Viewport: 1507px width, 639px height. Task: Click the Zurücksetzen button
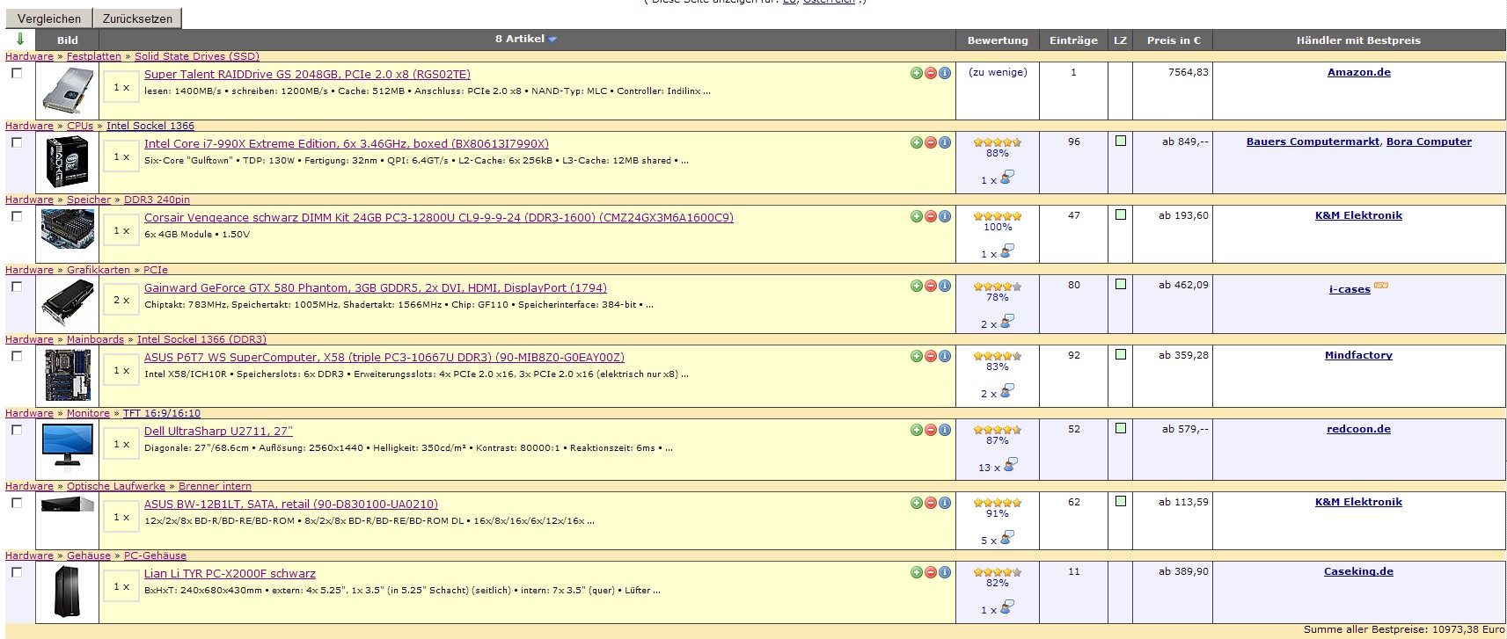[137, 18]
